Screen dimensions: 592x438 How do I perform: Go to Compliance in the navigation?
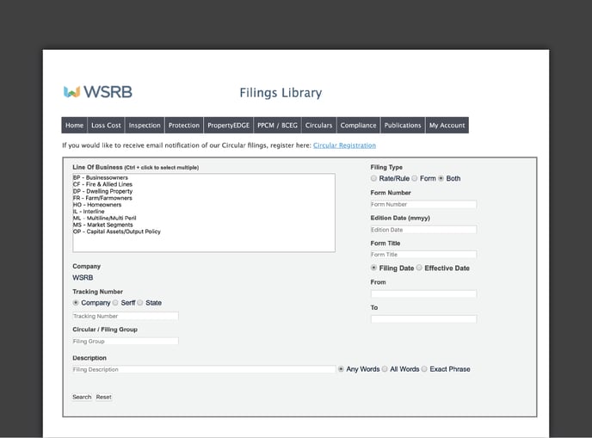(x=358, y=126)
